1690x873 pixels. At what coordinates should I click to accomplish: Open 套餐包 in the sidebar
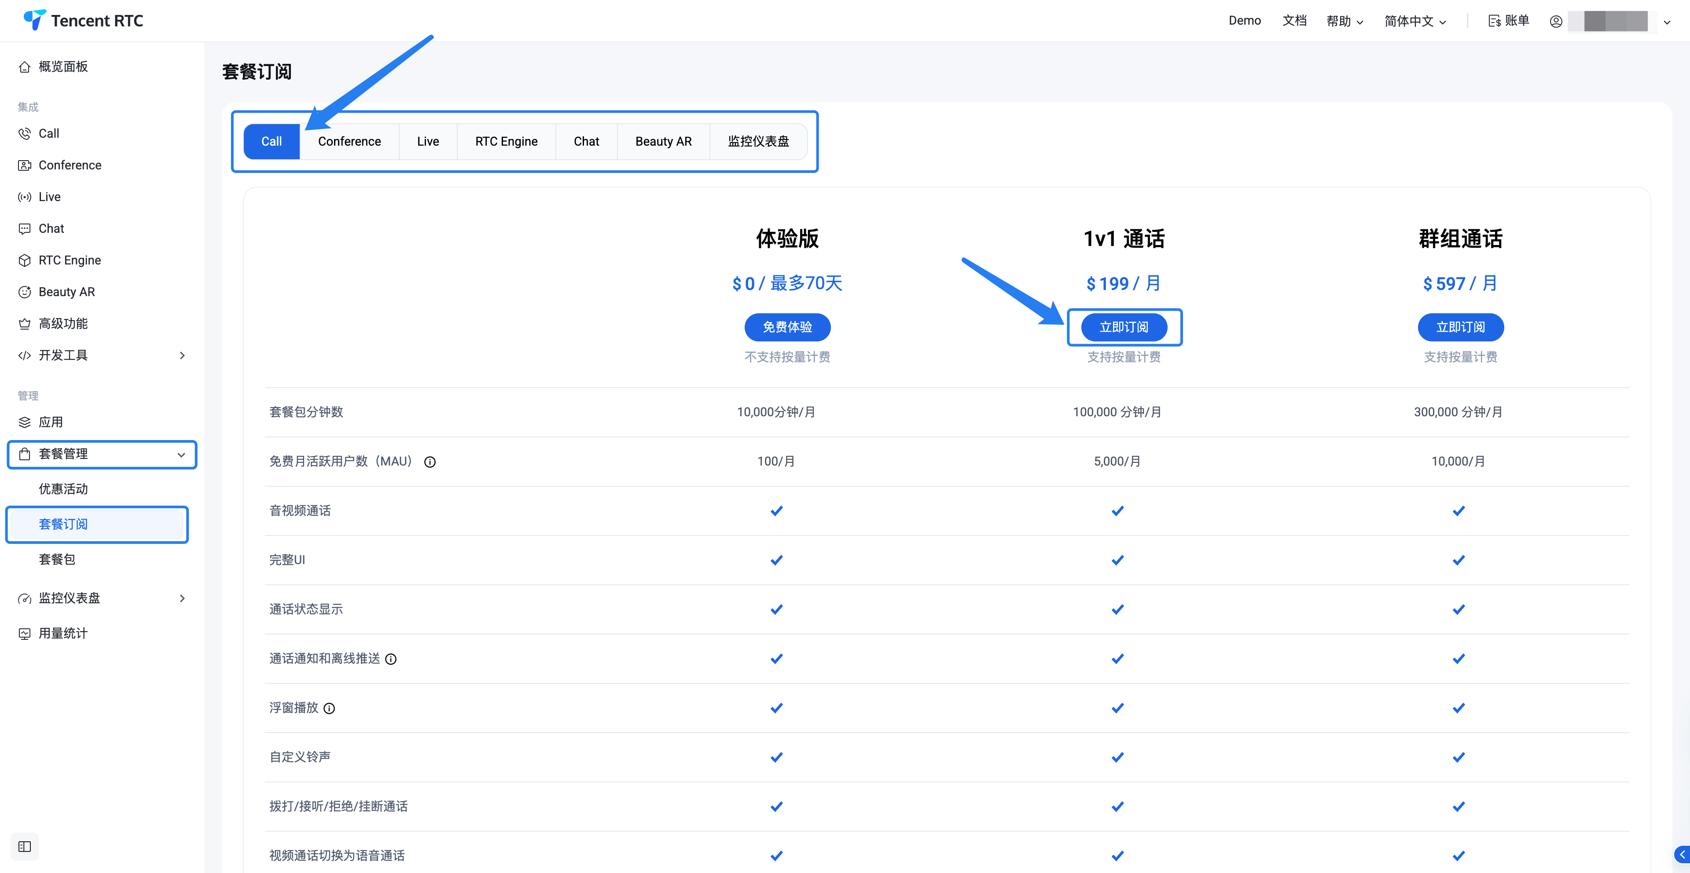[57, 559]
